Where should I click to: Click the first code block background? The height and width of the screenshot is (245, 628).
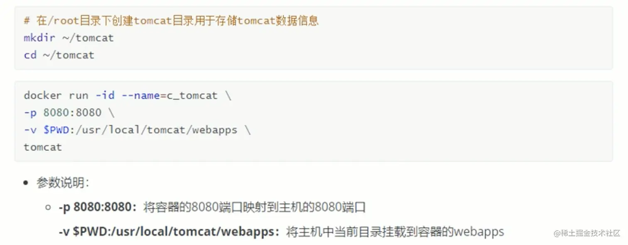pos(314,38)
